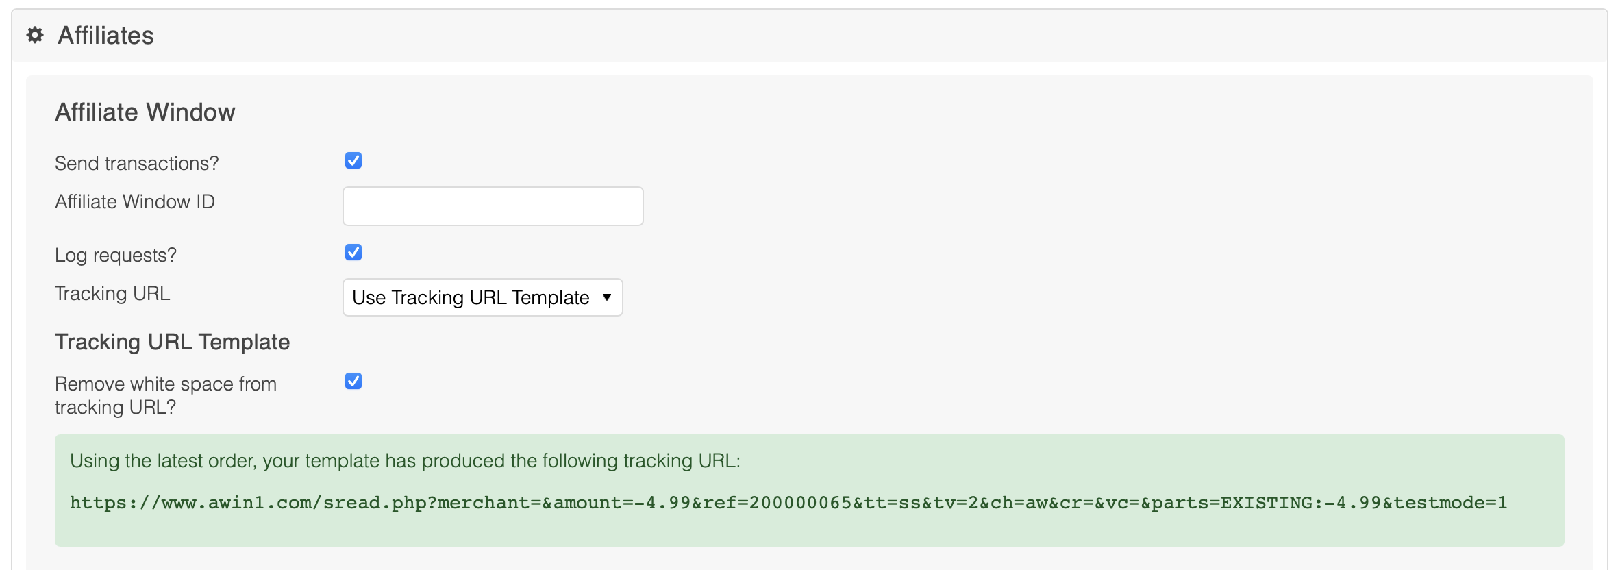Viewport: 1618px width, 570px height.
Task: Click the Affiliate Window ID label
Action: (135, 201)
